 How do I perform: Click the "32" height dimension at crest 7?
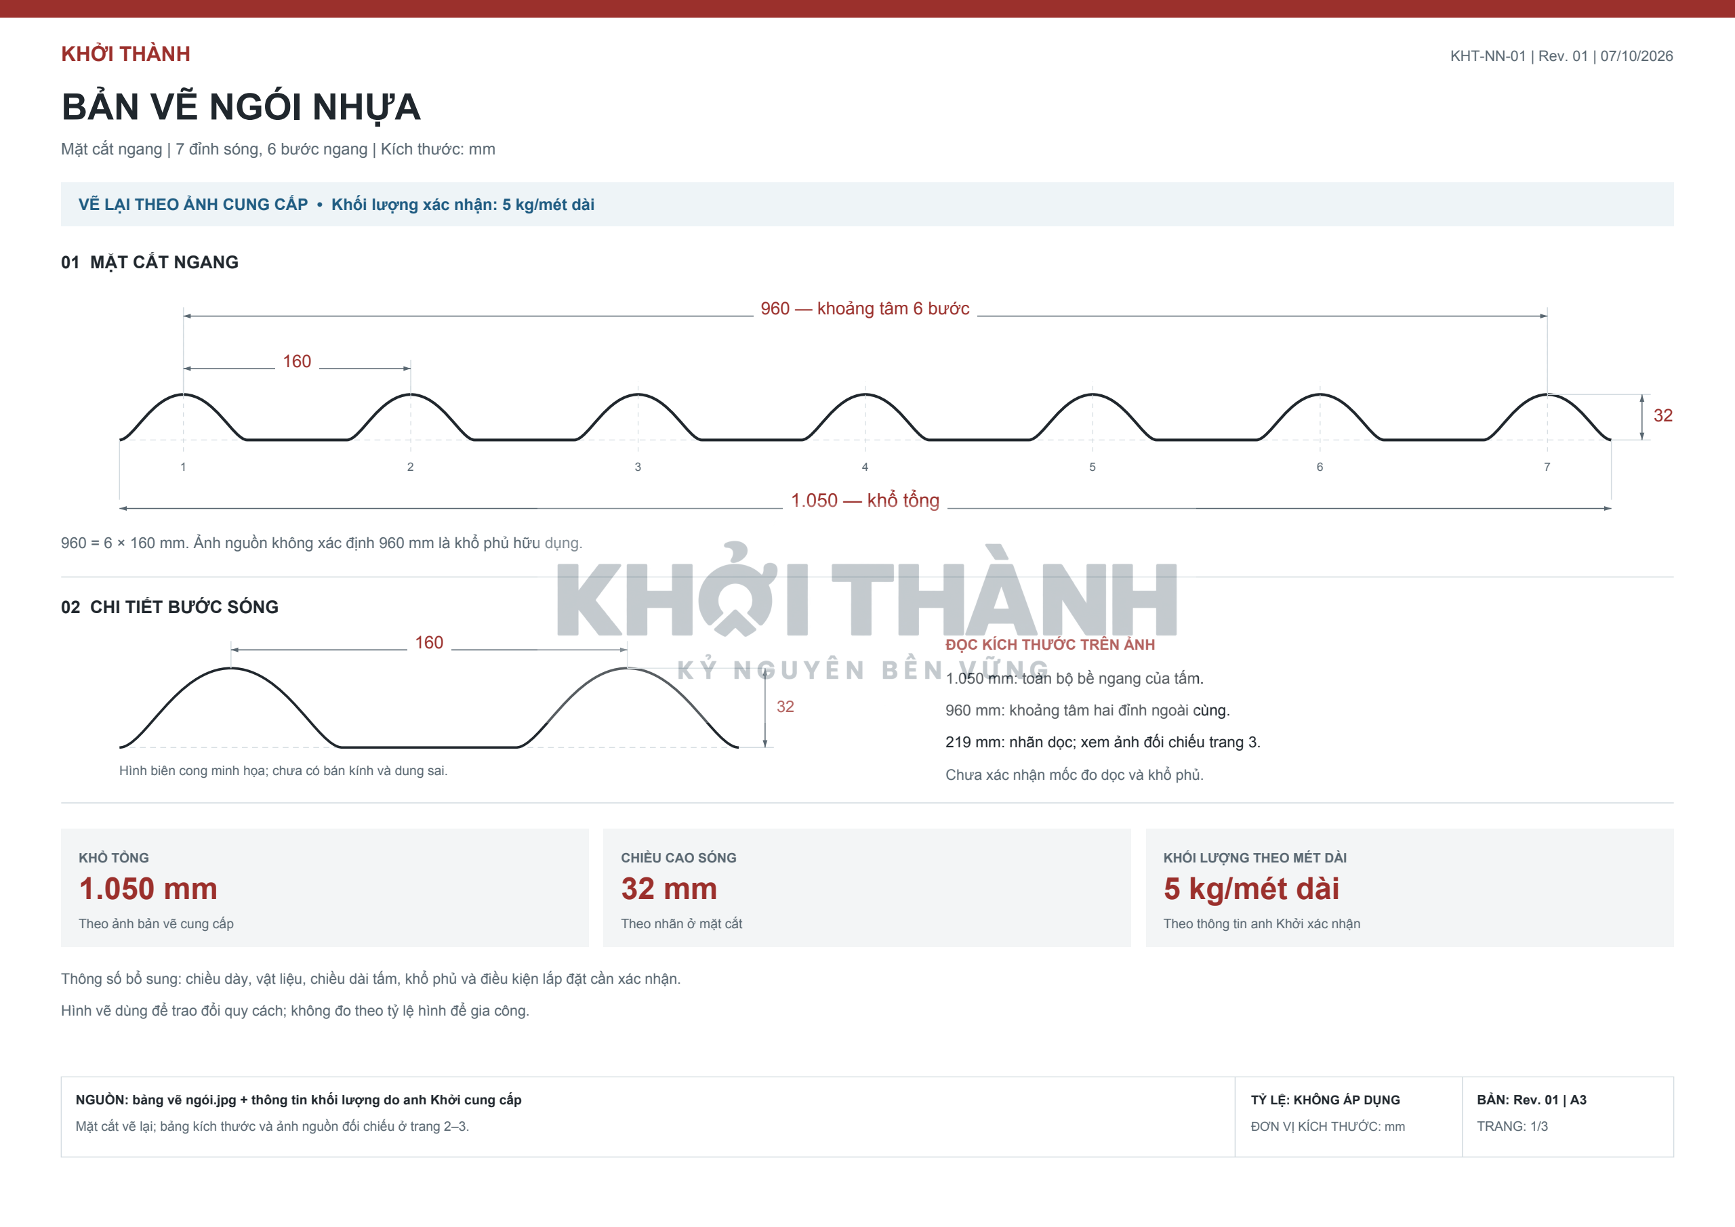(x=1662, y=415)
